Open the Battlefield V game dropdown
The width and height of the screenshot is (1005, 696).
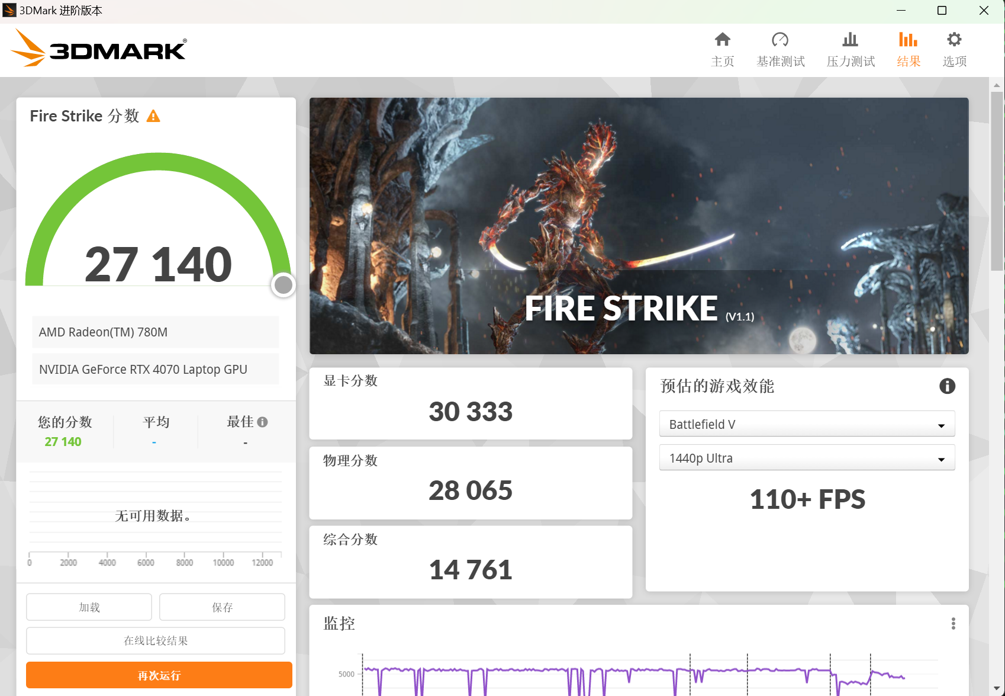click(807, 424)
